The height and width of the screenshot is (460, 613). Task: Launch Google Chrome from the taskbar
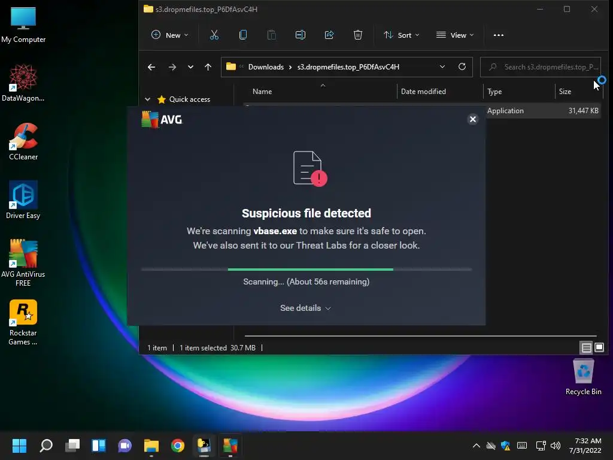click(177, 446)
